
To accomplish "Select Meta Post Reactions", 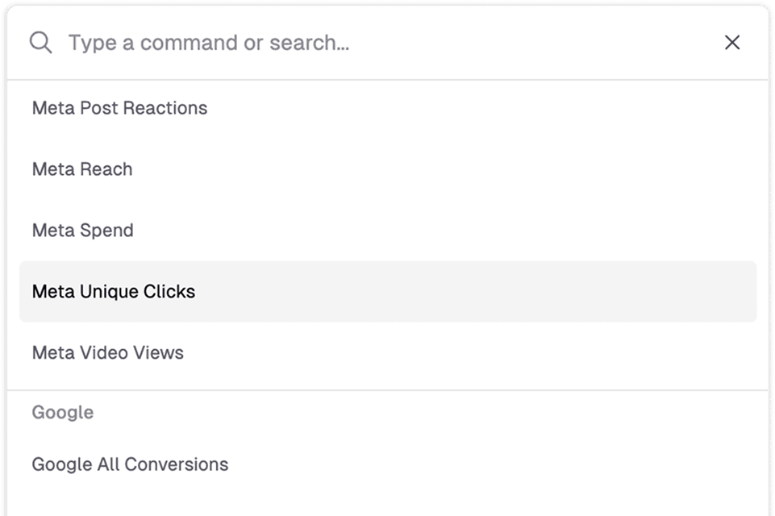I will coord(119,108).
